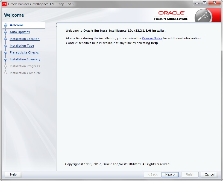
Task: Open the Help dialog
Action: click(x=13, y=174)
